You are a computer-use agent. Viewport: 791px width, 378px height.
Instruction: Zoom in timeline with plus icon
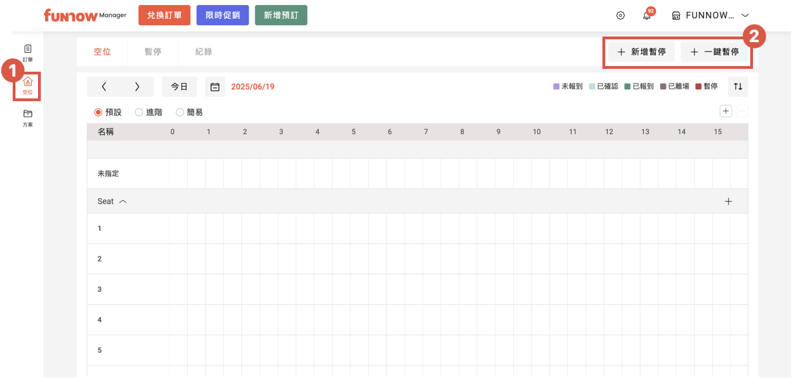[x=726, y=111]
